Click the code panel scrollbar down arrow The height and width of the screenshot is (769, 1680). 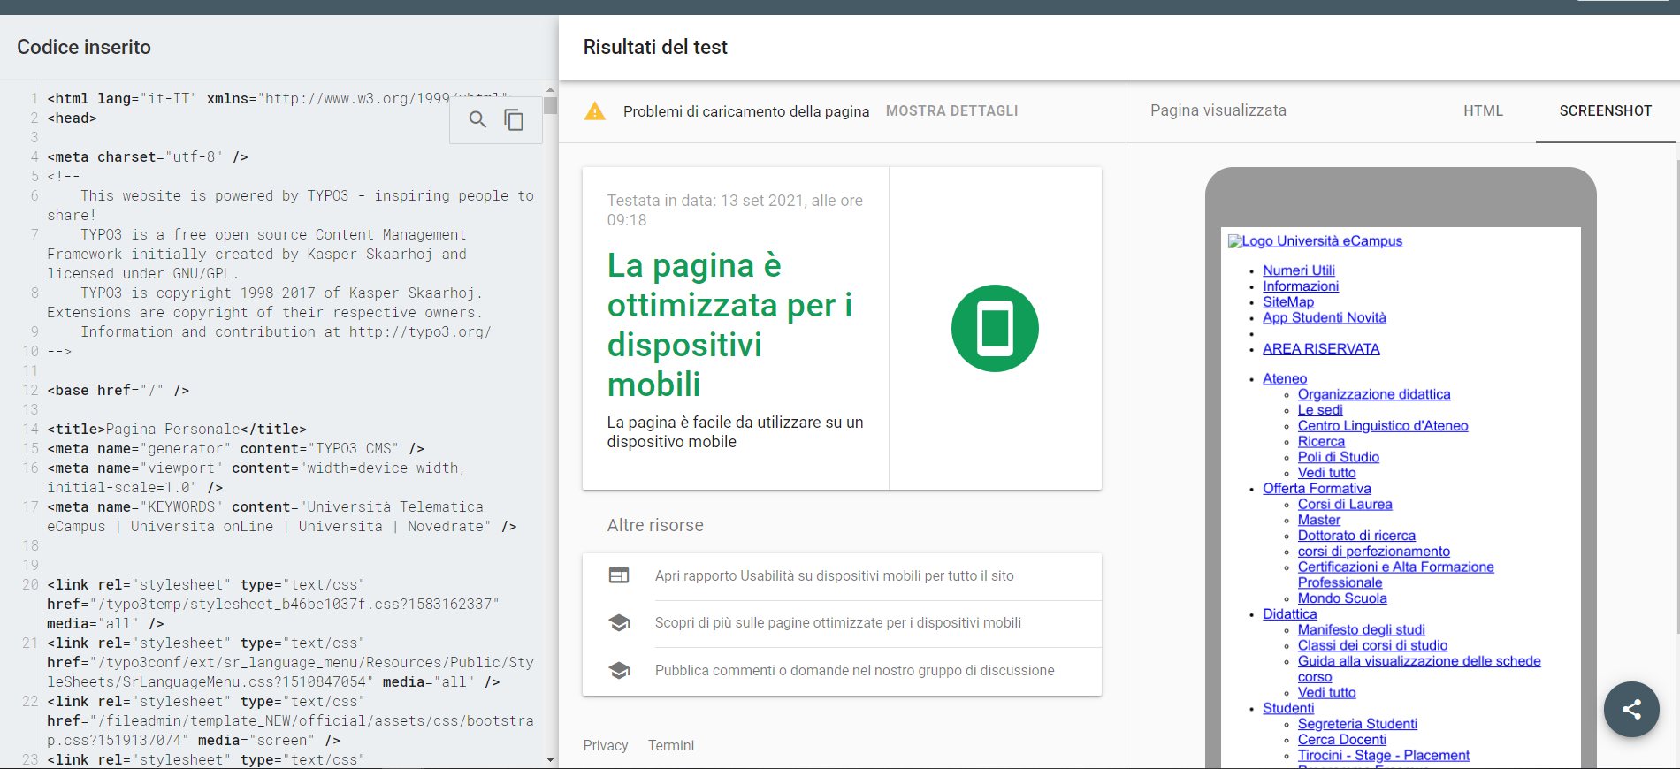click(x=550, y=759)
